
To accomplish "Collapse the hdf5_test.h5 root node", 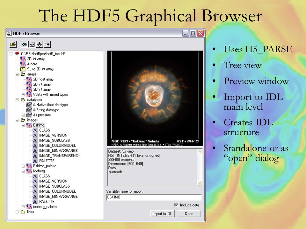I will coord(11,54).
